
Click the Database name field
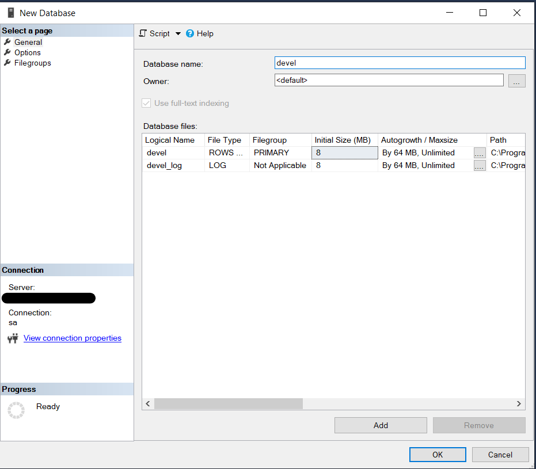pyautogui.click(x=400, y=63)
